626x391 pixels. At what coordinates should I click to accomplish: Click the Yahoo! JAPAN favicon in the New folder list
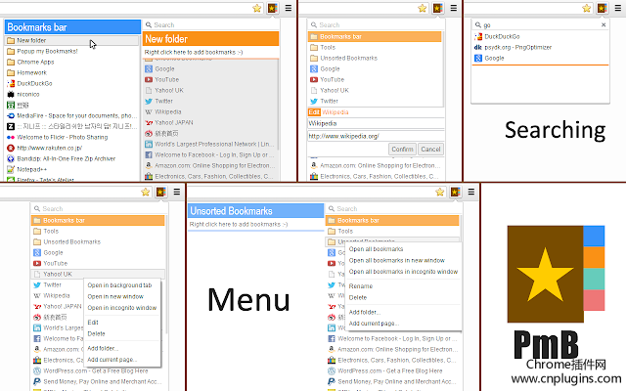pyautogui.click(x=149, y=122)
